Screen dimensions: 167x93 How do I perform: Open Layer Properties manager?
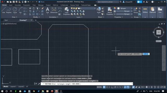[x=67, y=11]
